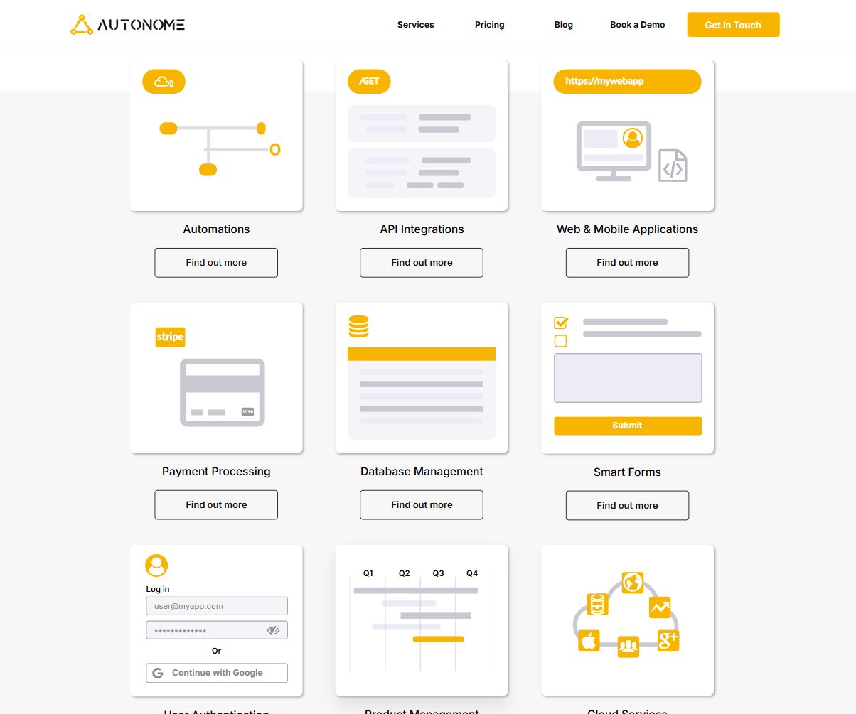Click the Google G logo
Image resolution: width=856 pixels, height=714 pixels.
pos(158,673)
